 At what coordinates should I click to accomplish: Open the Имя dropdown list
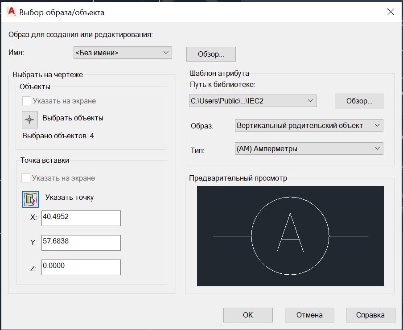pos(123,53)
